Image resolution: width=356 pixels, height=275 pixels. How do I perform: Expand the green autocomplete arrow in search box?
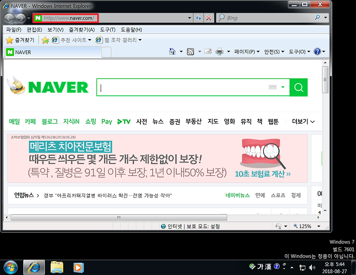tap(283, 87)
